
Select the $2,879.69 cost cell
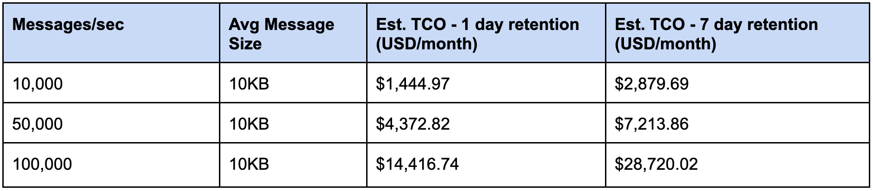click(x=651, y=84)
